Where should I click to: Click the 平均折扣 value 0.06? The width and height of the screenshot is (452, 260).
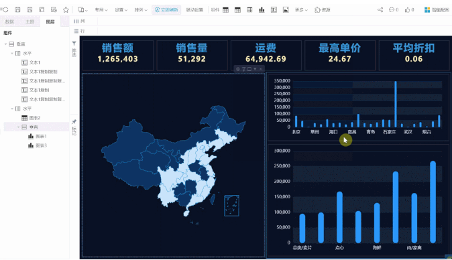[x=414, y=59]
